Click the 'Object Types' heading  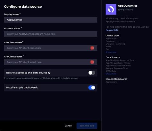113,36
